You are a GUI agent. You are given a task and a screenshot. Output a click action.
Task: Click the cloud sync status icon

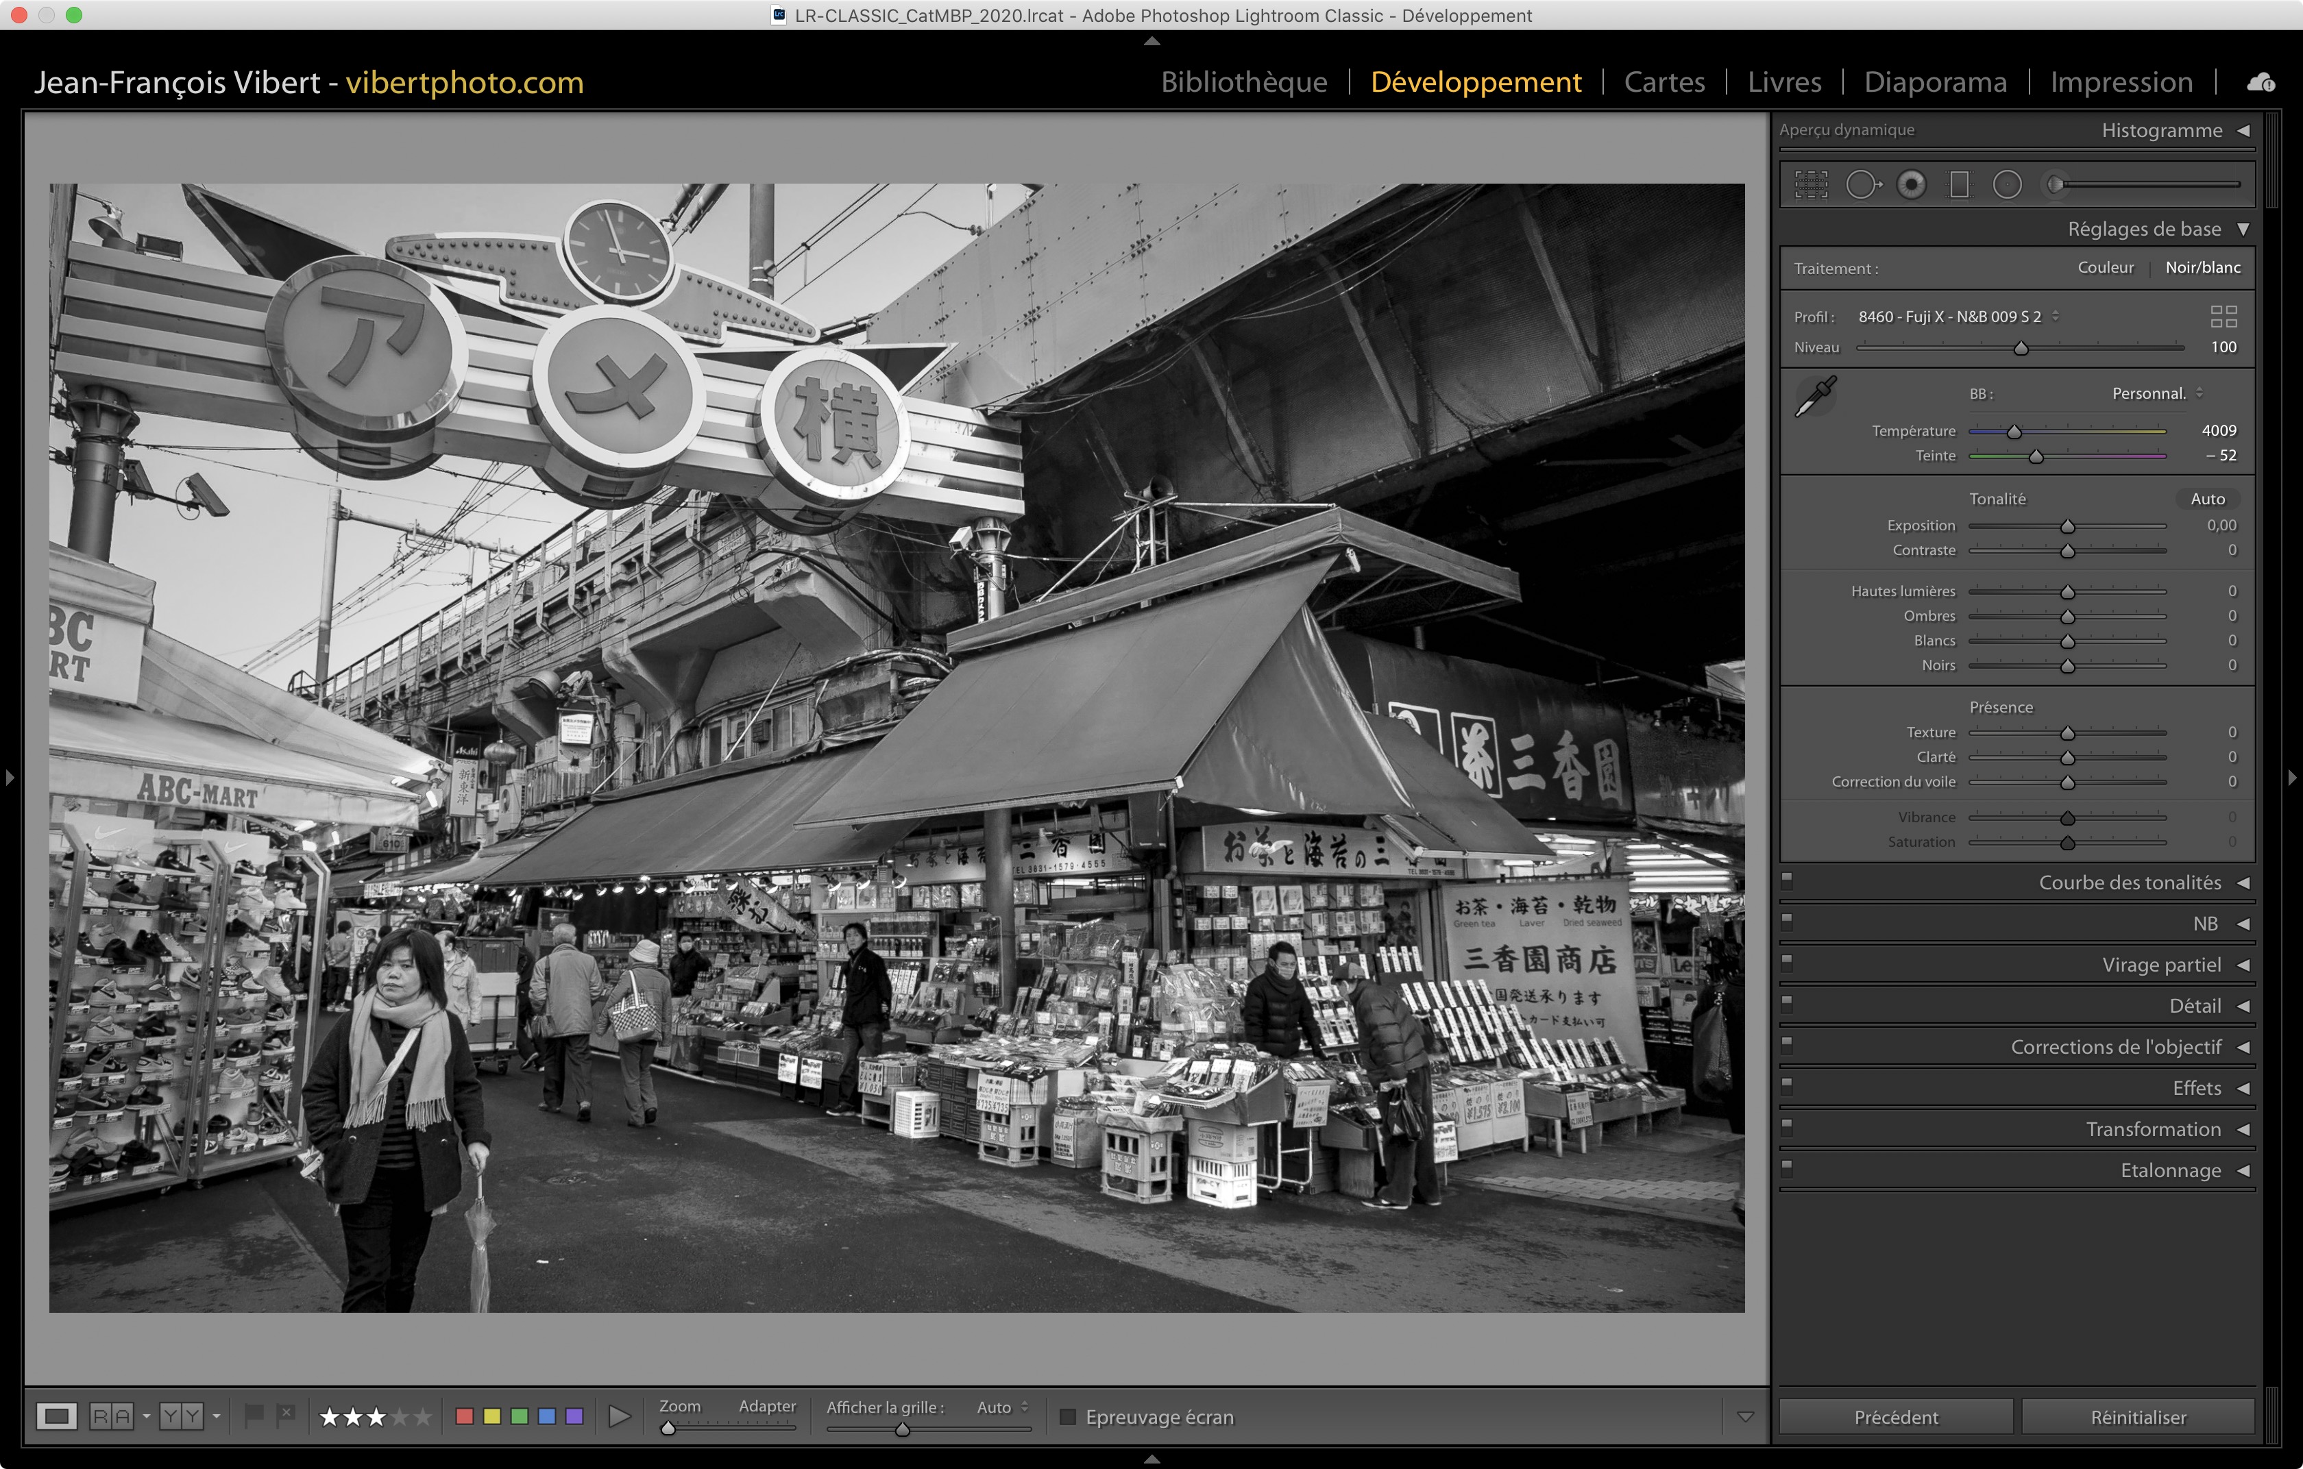click(x=2261, y=83)
